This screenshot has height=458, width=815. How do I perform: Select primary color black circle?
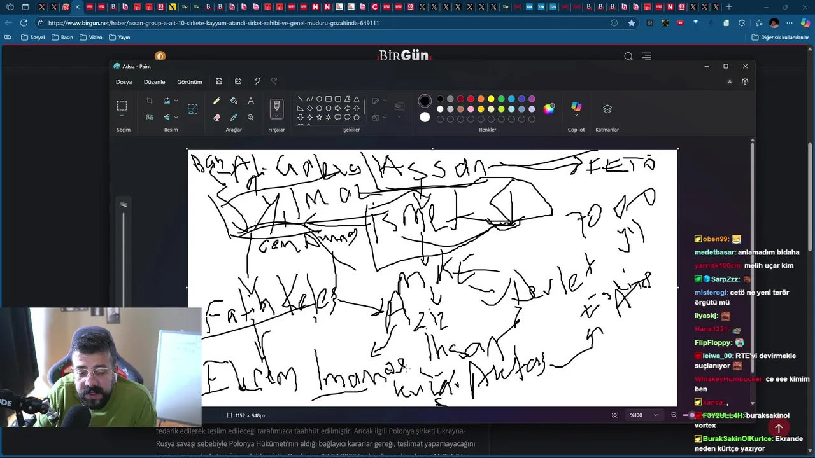click(x=425, y=101)
